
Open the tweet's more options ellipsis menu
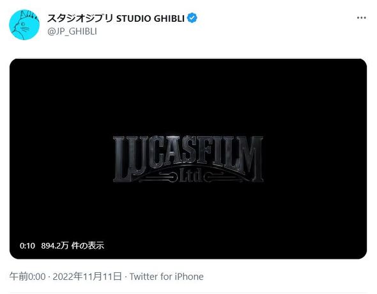(362, 18)
